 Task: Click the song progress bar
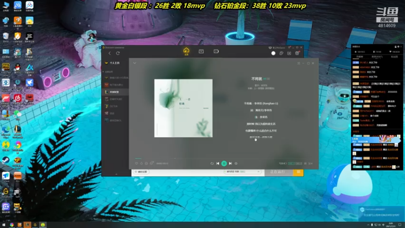(x=223, y=159)
